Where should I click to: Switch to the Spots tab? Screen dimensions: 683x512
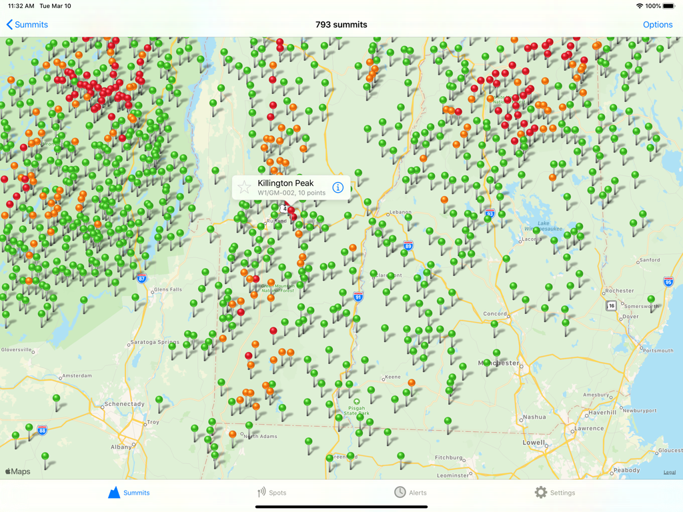coord(272,493)
